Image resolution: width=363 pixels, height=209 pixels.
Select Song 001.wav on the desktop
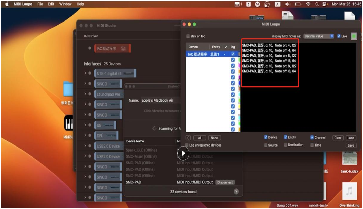coord(287,205)
